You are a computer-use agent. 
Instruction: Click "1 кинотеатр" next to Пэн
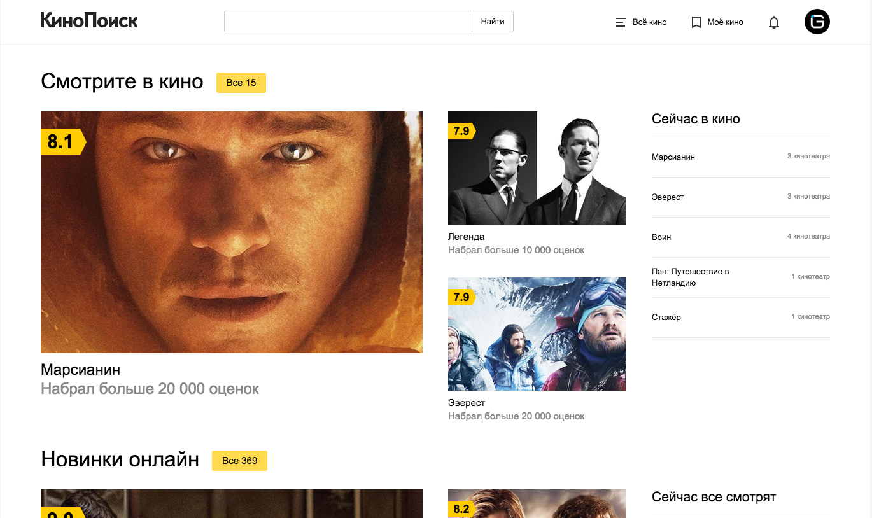(x=811, y=277)
